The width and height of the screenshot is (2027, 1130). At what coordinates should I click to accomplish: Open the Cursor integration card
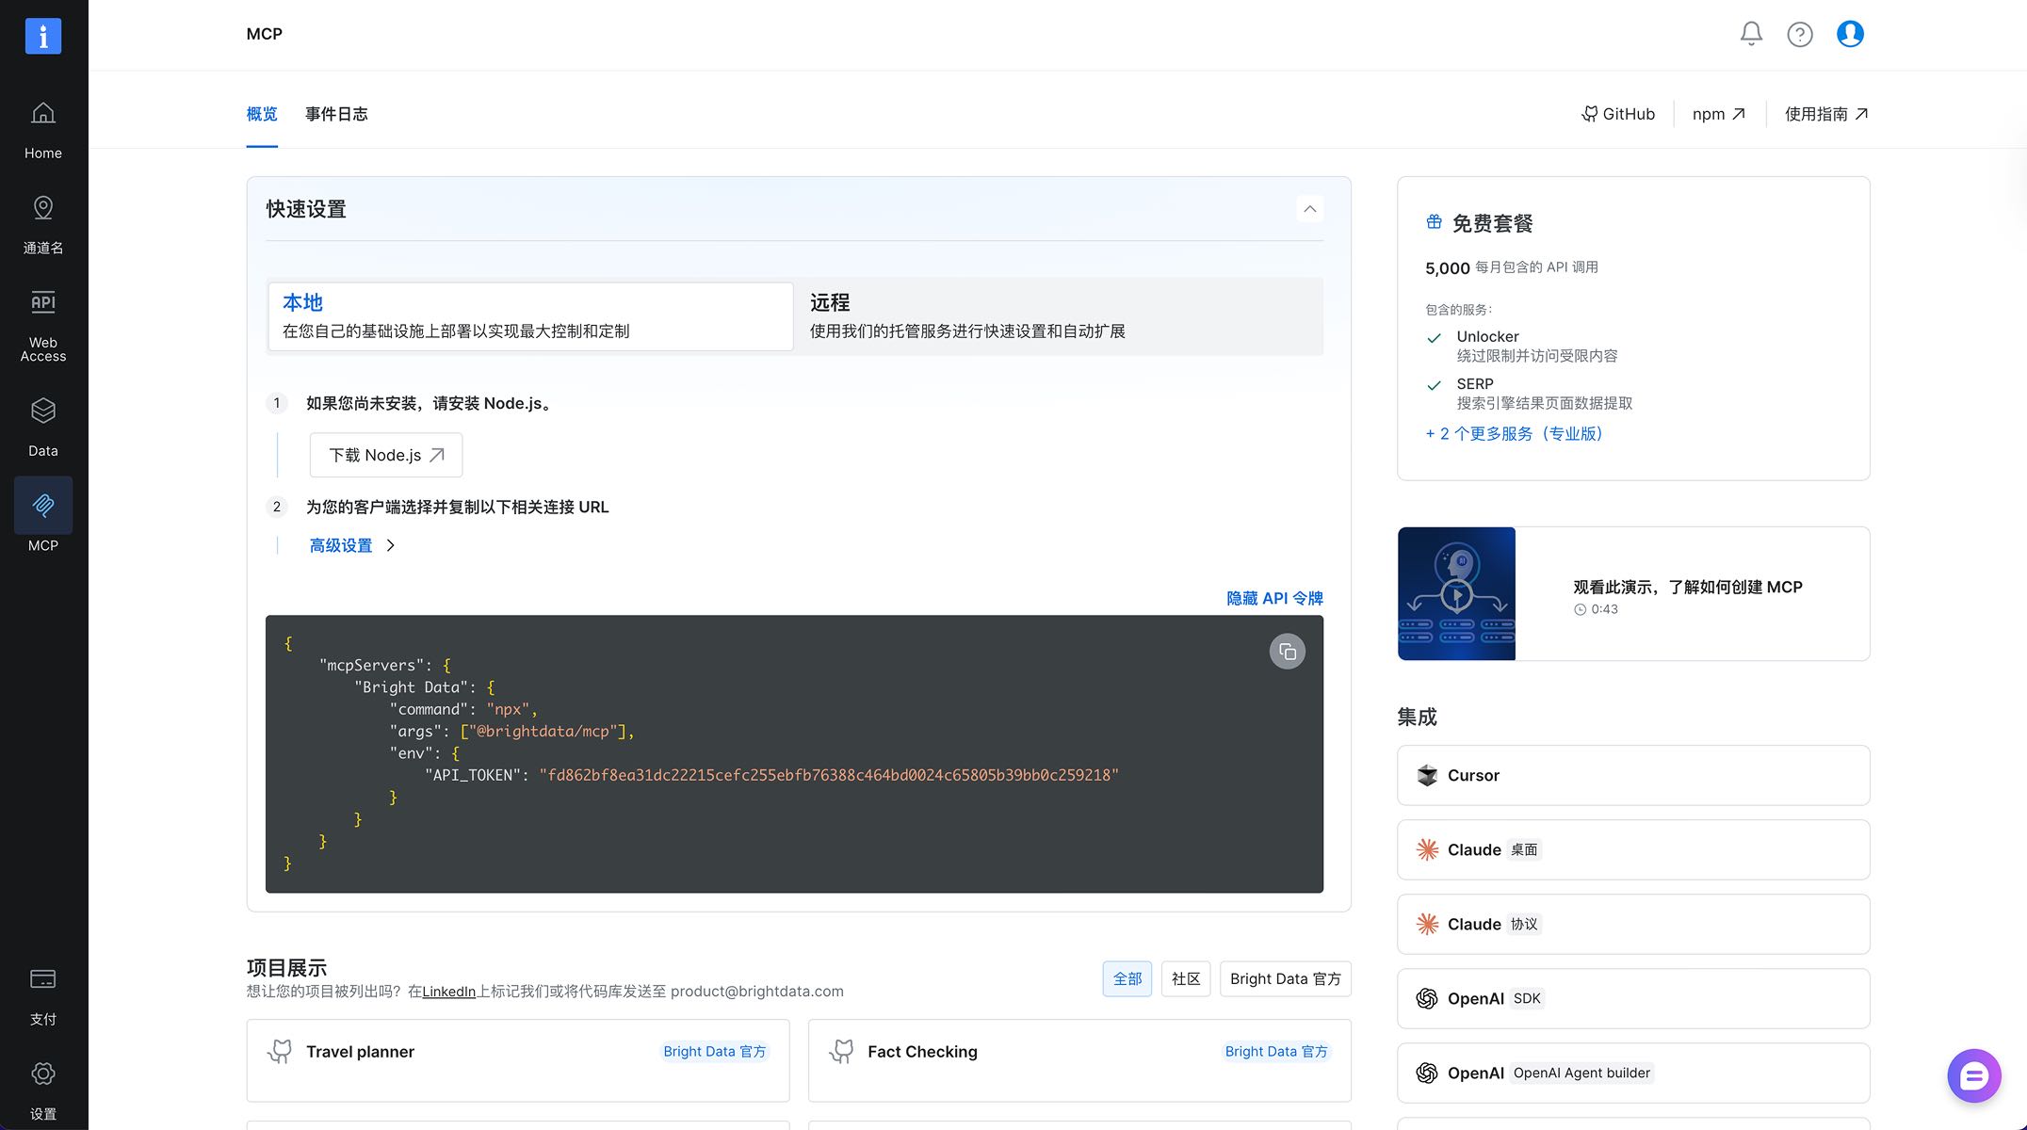(x=1633, y=775)
